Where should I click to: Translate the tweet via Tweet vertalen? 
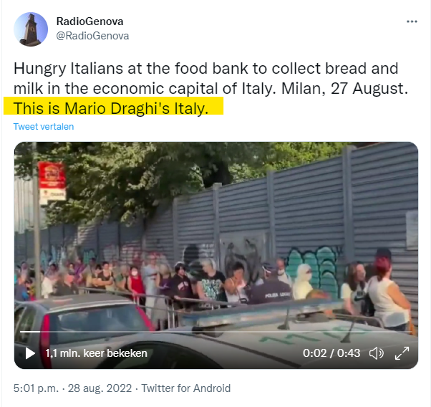click(x=44, y=127)
